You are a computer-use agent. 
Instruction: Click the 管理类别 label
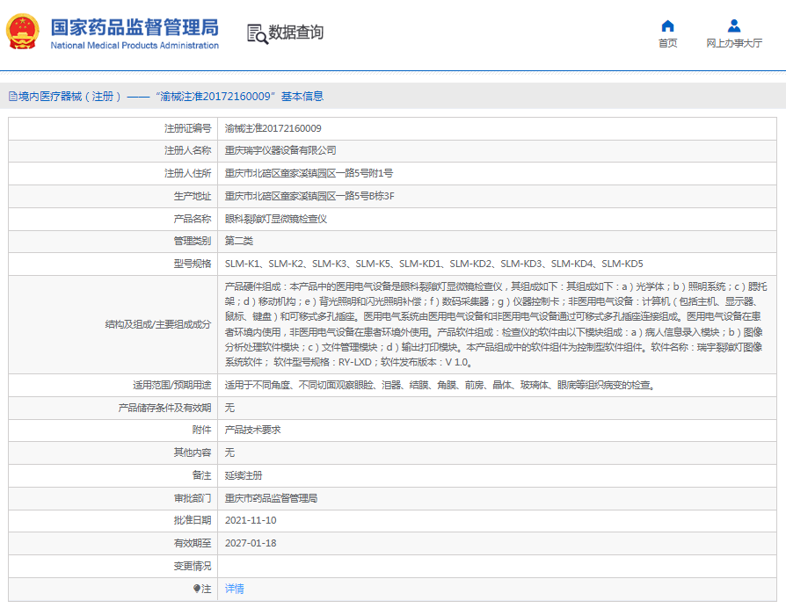(193, 242)
